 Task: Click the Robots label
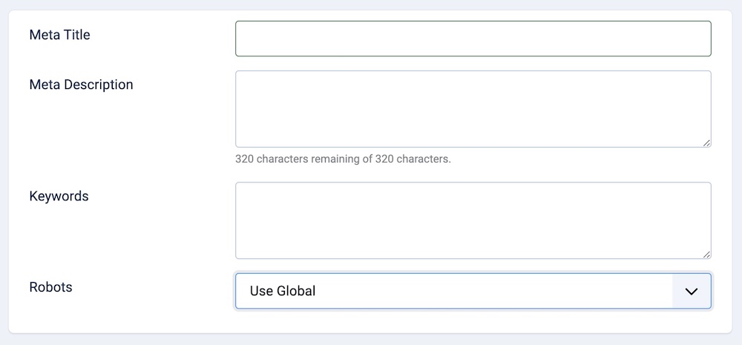(50, 287)
